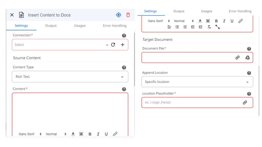Click link icon in Location Placeholder field

click(245, 103)
